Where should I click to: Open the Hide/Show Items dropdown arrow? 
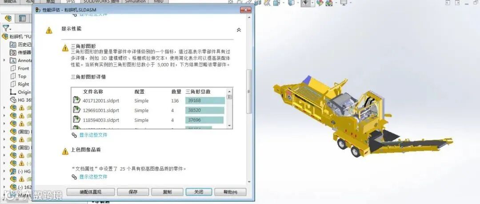[312, 3]
